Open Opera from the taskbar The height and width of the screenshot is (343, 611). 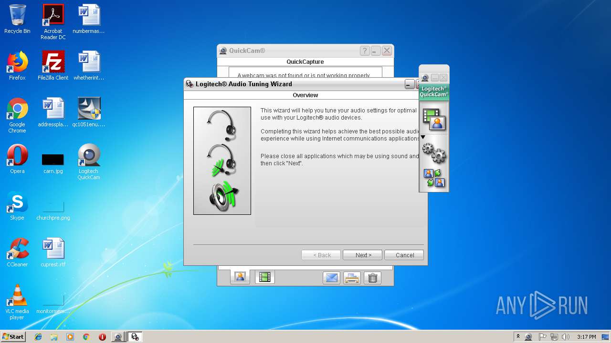tap(102, 337)
